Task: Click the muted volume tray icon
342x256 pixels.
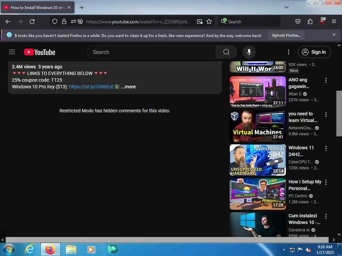Action: coord(308,250)
